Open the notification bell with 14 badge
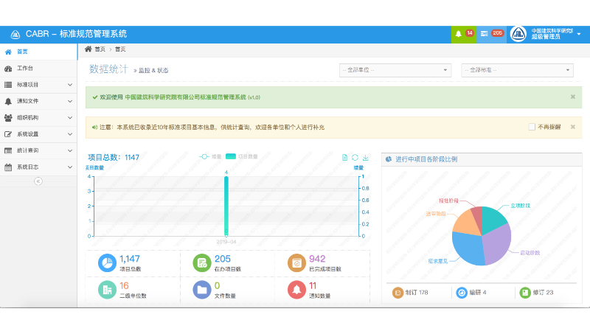 [464, 34]
